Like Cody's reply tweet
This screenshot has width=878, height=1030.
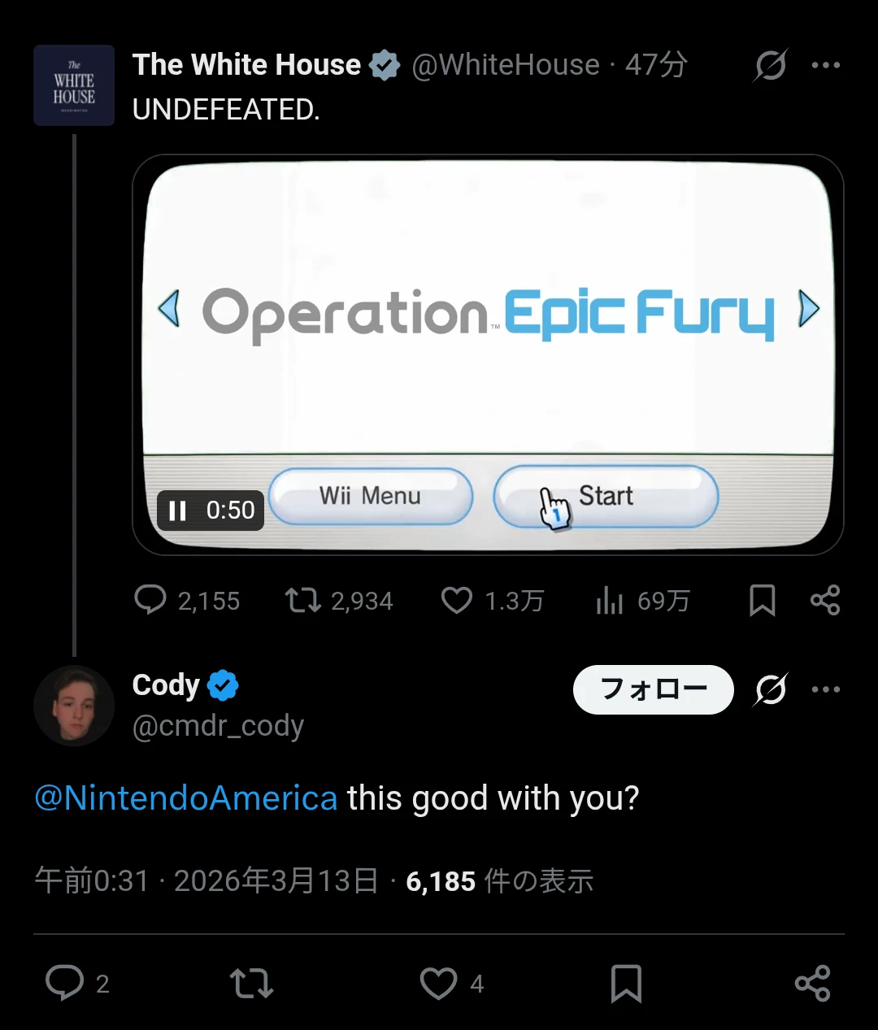click(x=439, y=983)
